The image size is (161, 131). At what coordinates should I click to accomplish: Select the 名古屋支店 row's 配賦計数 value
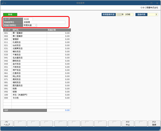point(59,58)
